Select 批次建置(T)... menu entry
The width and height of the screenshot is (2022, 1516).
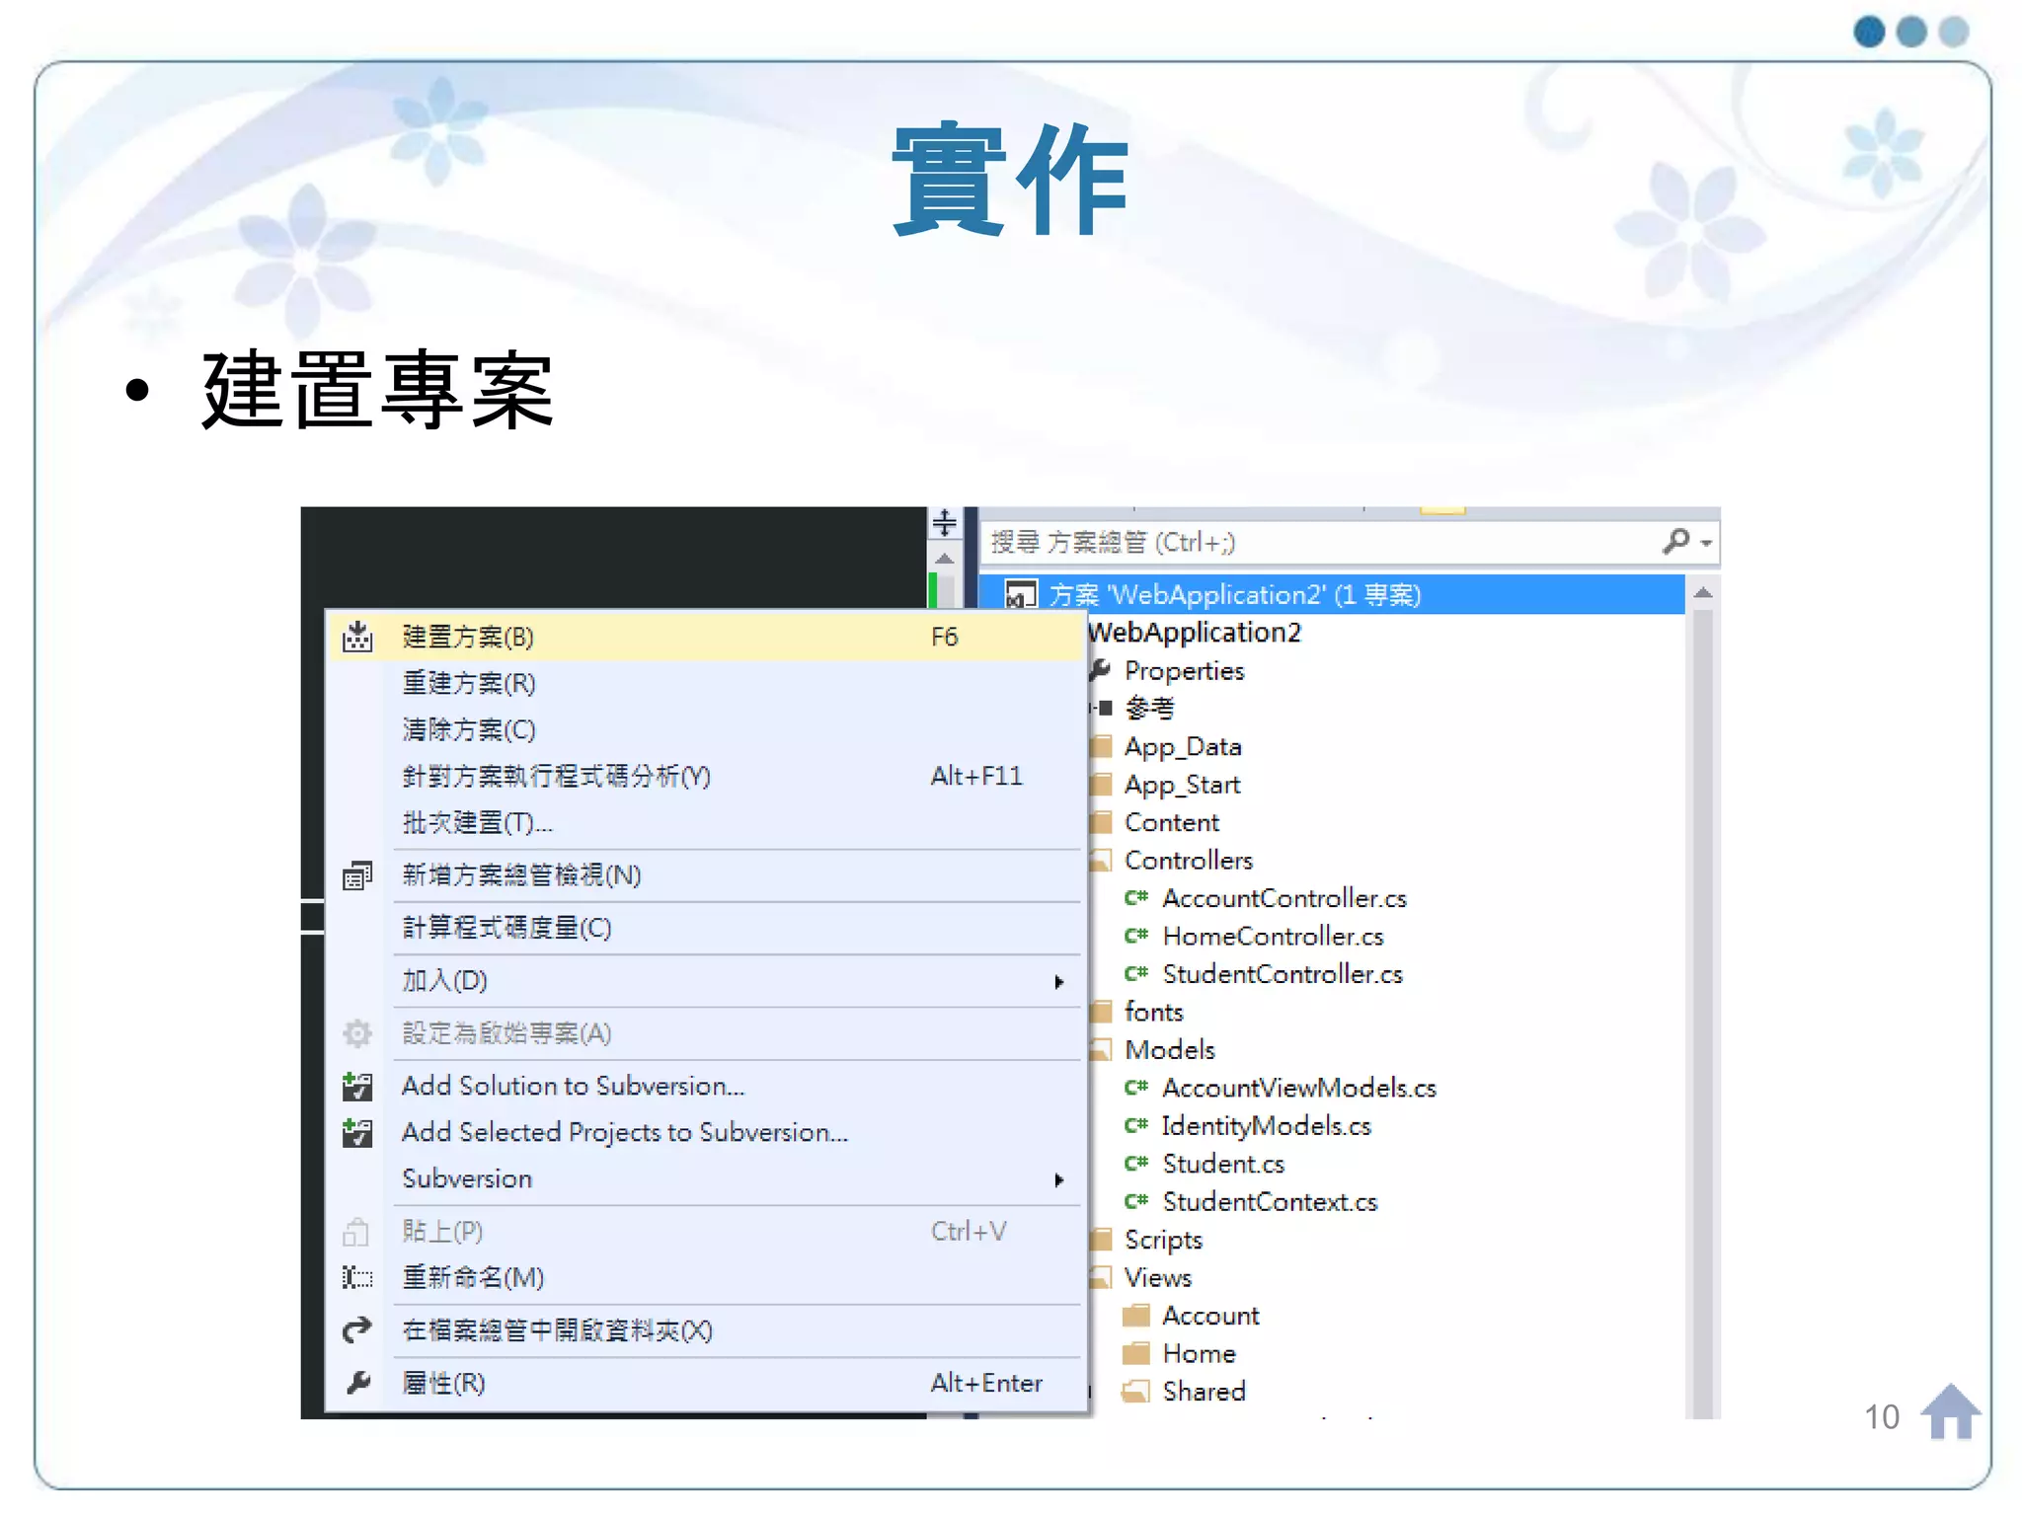point(477,822)
